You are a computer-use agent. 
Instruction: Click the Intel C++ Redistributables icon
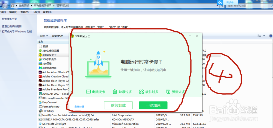[40, 115]
